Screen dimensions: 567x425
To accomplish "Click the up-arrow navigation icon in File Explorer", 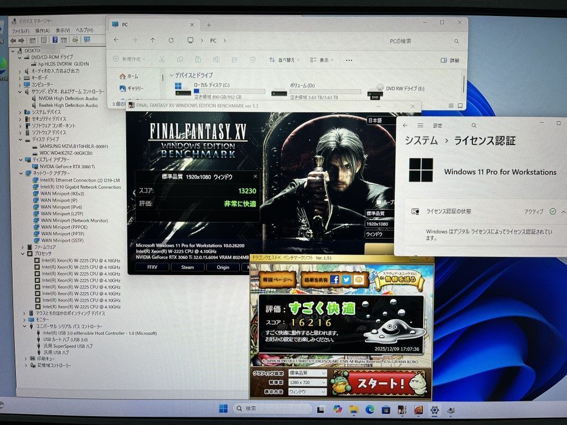I will [153, 40].
